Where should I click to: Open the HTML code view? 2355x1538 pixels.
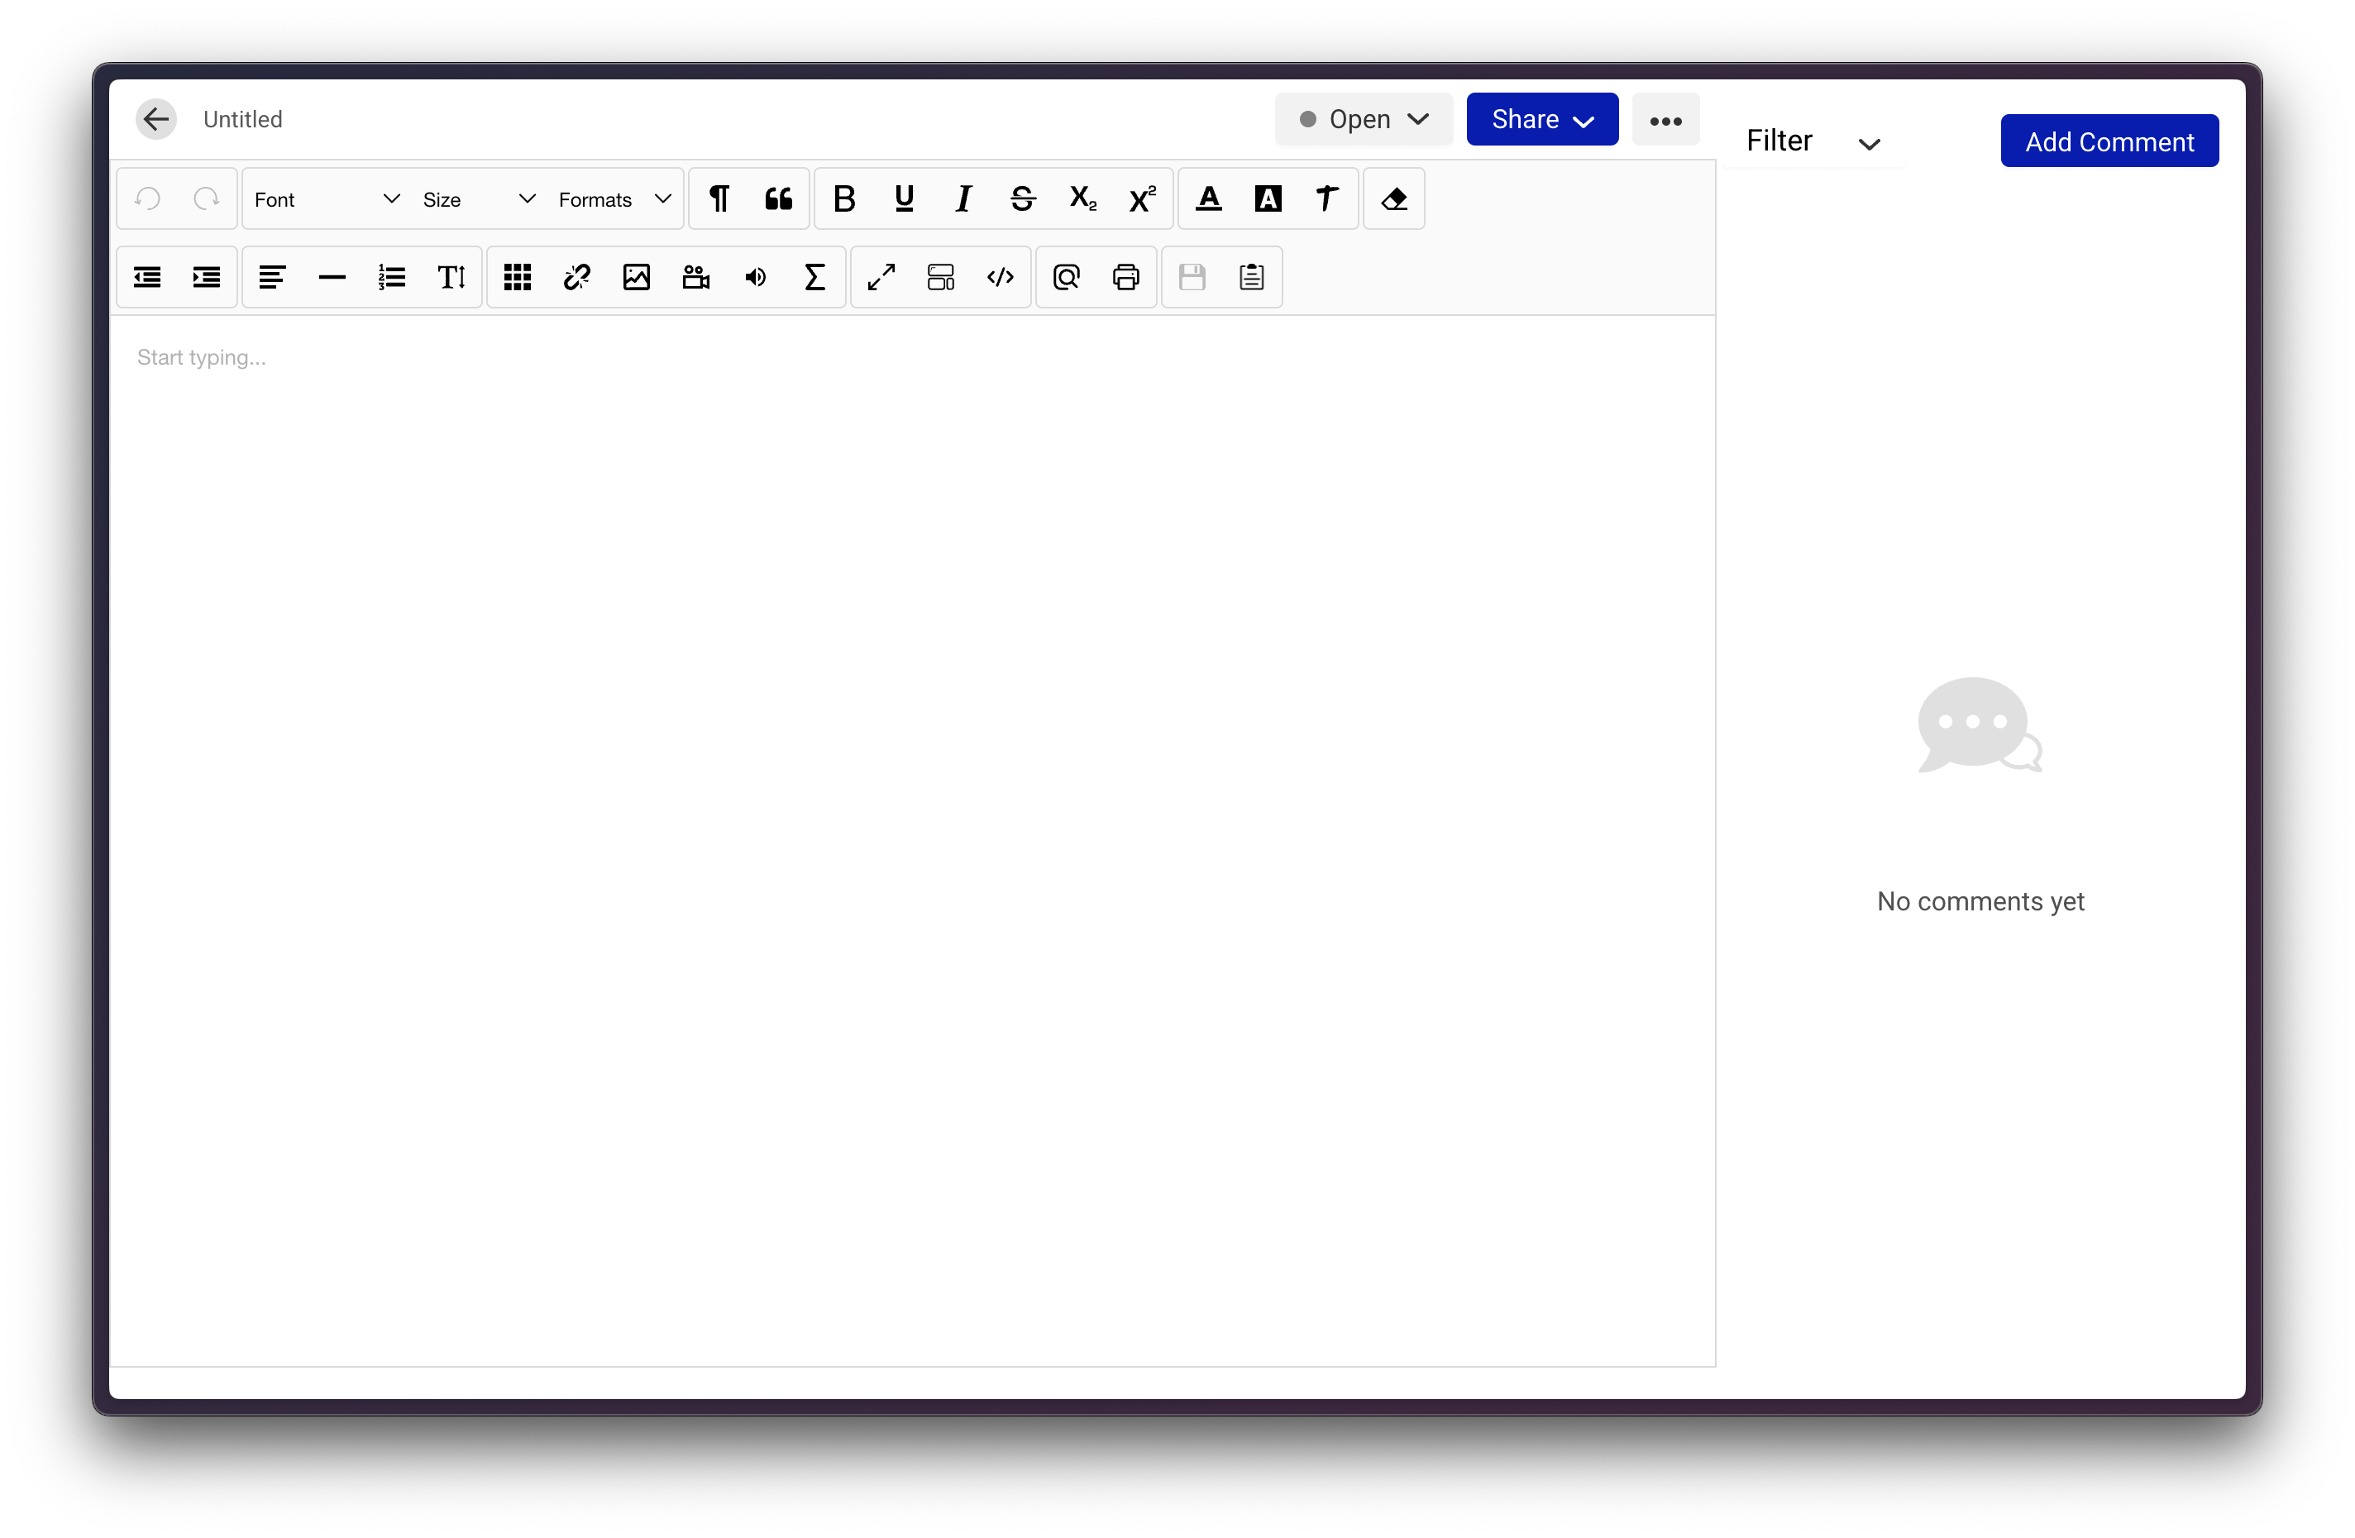[1001, 277]
